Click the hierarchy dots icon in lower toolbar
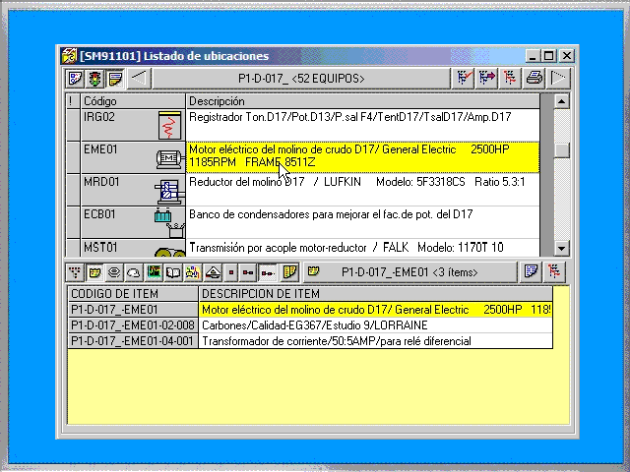 point(75,273)
